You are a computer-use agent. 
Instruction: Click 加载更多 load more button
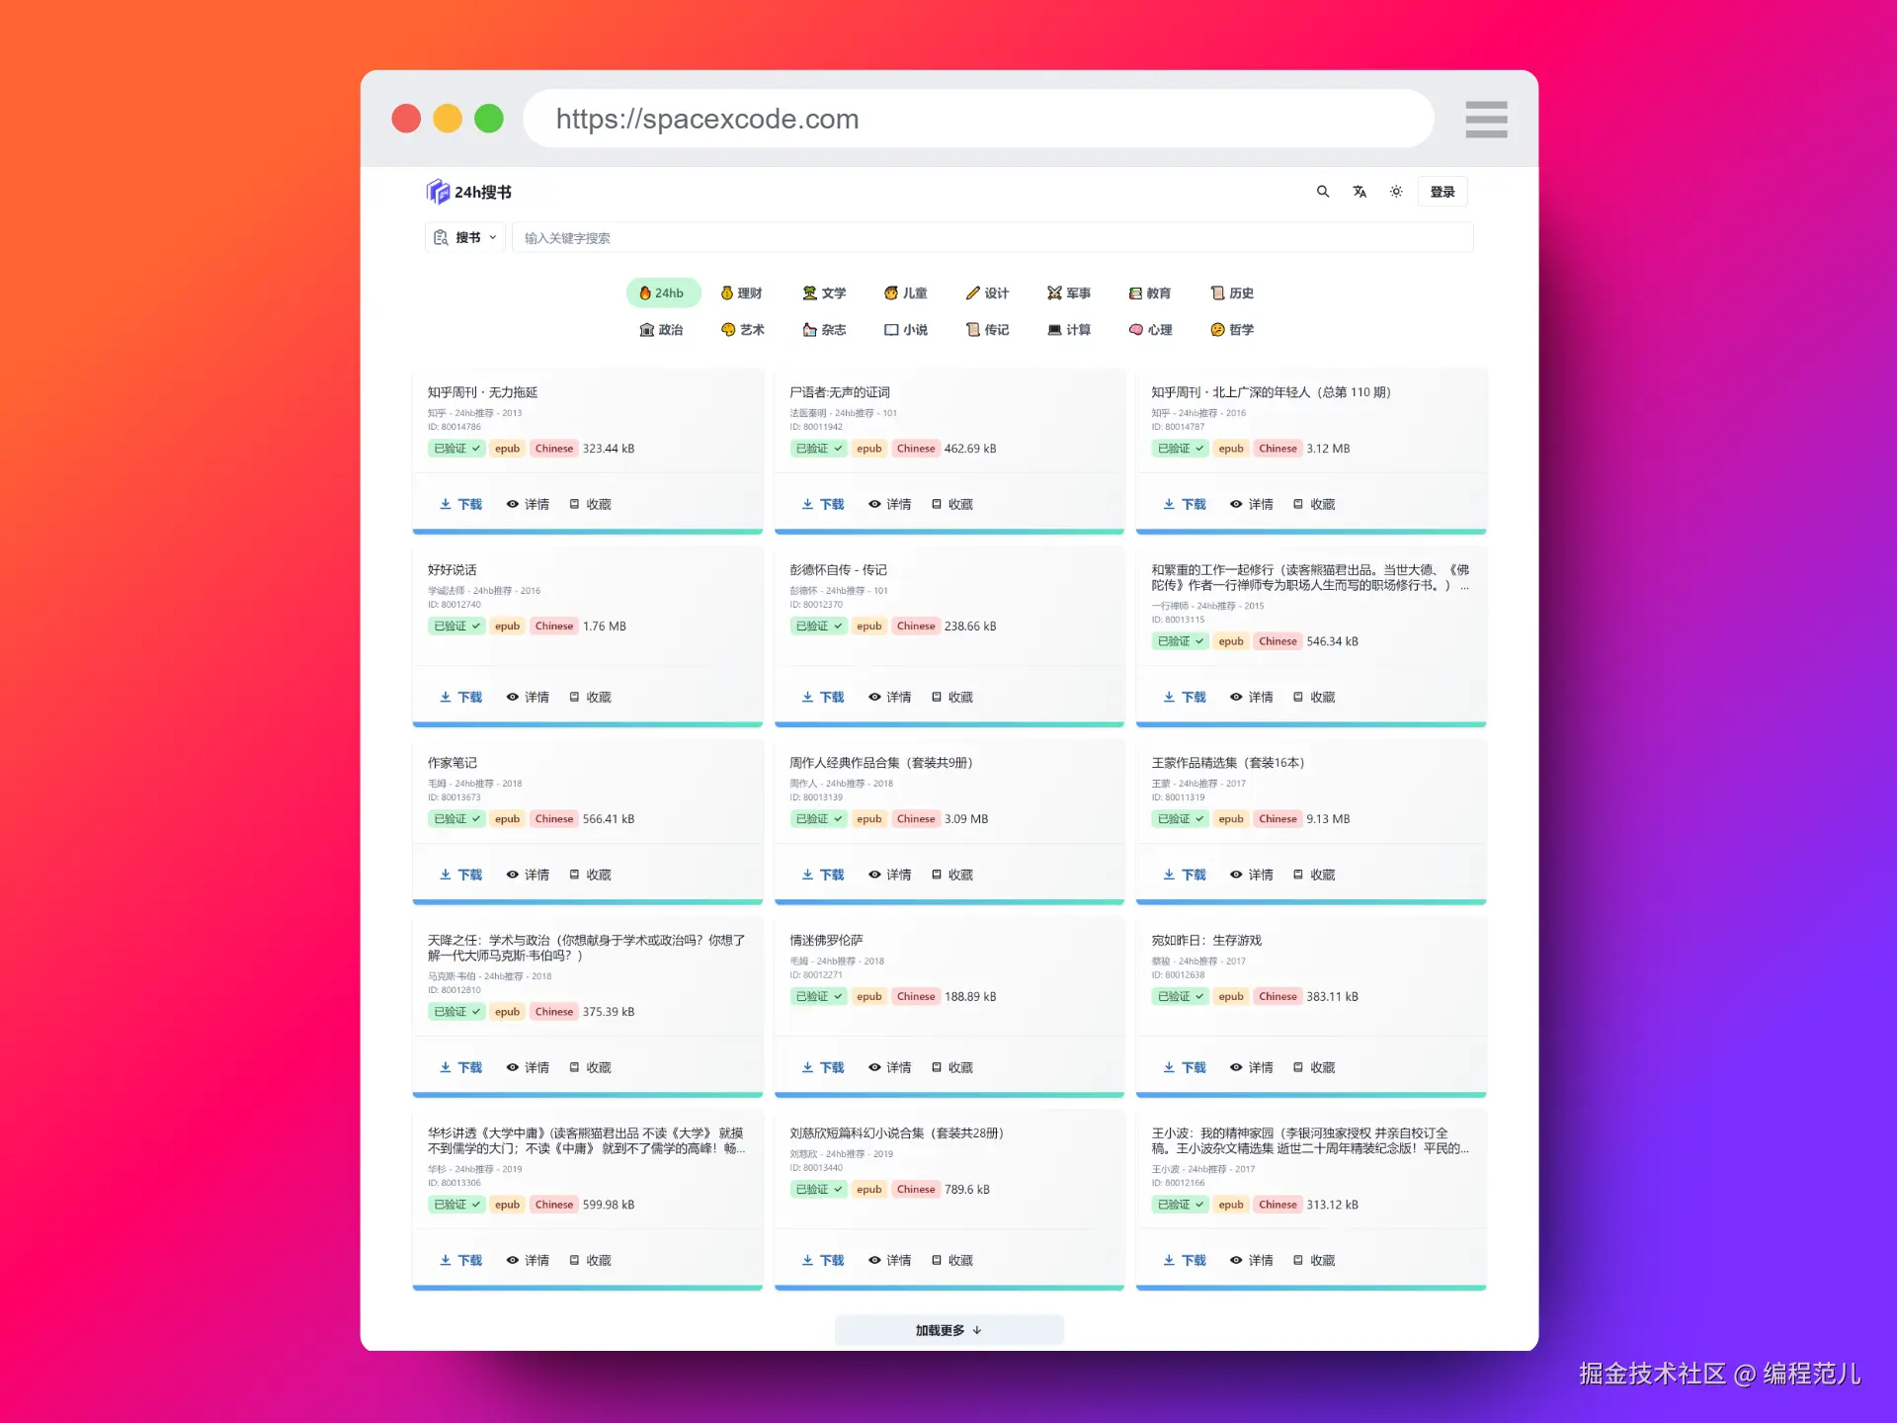pos(948,1330)
